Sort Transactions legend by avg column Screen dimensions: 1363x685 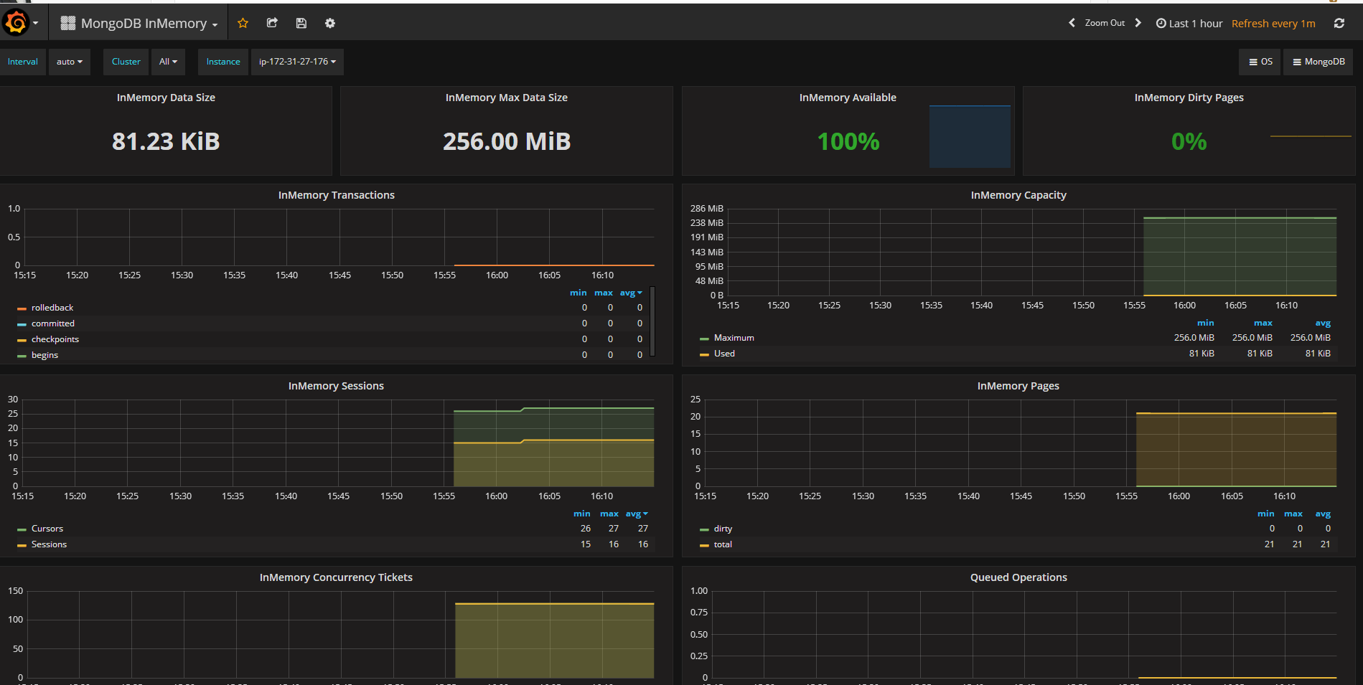(631, 293)
